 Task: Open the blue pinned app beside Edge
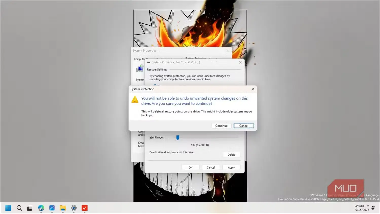(x=52, y=208)
